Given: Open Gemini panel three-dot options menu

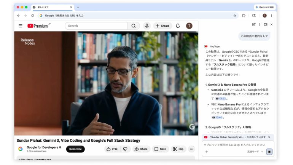Looking at the screenshot, I should point(260,24).
